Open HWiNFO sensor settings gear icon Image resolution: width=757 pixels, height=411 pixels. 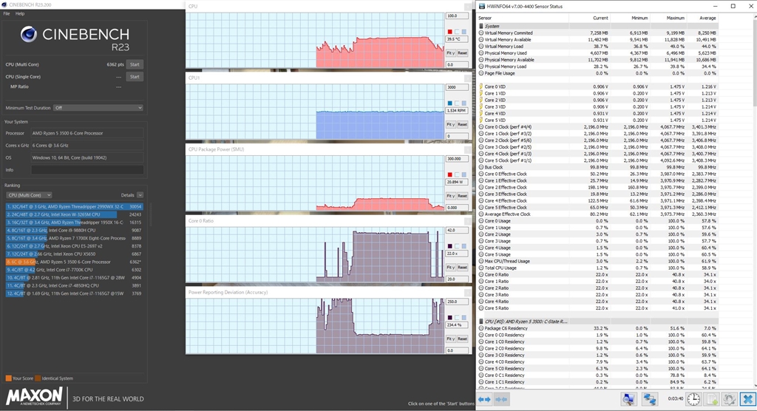(x=730, y=399)
